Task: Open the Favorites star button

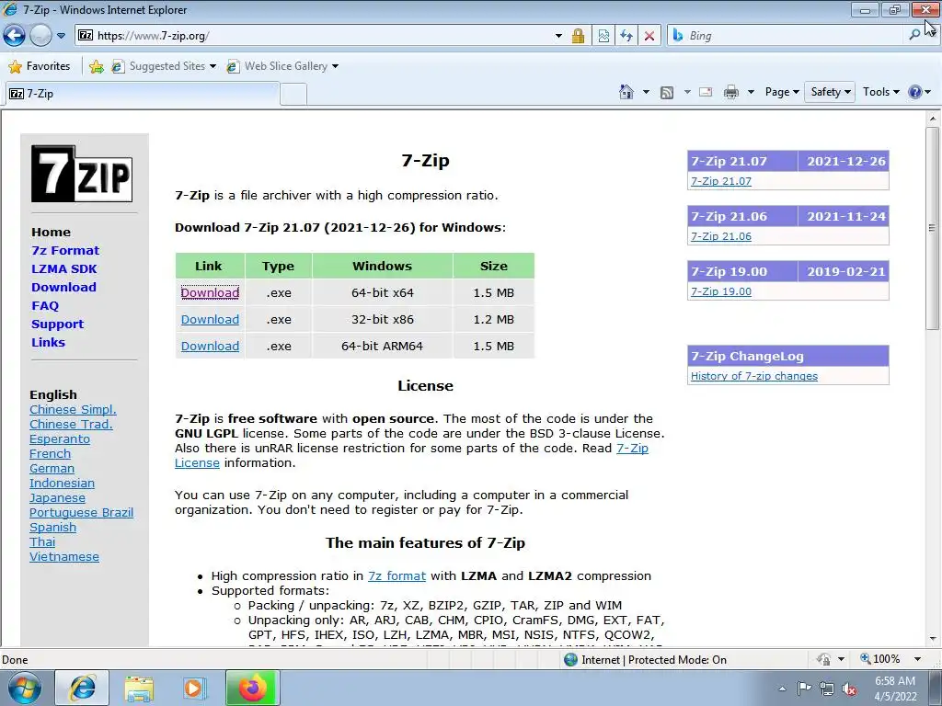Action: [40, 66]
